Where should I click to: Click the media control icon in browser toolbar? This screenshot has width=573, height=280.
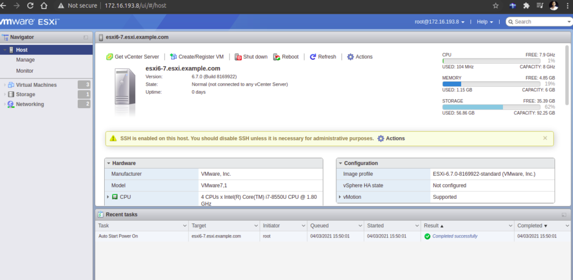[540, 6]
